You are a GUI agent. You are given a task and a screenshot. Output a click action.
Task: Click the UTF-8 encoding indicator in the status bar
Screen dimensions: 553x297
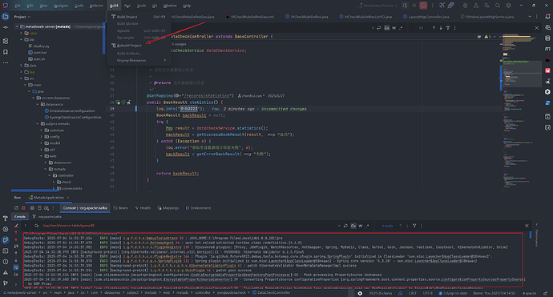(x=427, y=293)
